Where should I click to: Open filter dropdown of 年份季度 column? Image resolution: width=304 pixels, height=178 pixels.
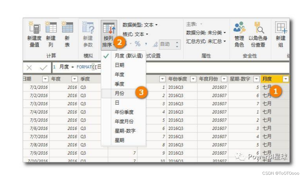(x=193, y=79)
